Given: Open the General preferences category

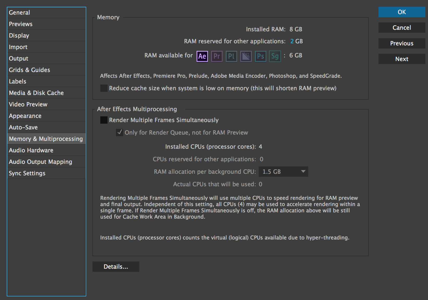Looking at the screenshot, I should point(46,13).
